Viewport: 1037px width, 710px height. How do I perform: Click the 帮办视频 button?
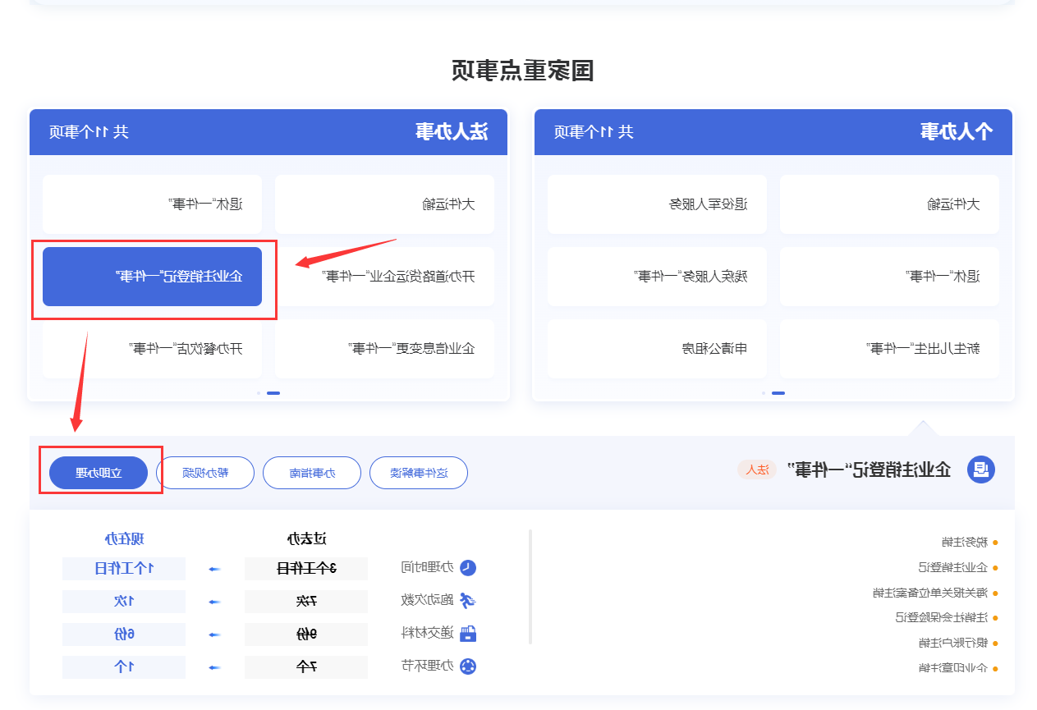coord(205,473)
